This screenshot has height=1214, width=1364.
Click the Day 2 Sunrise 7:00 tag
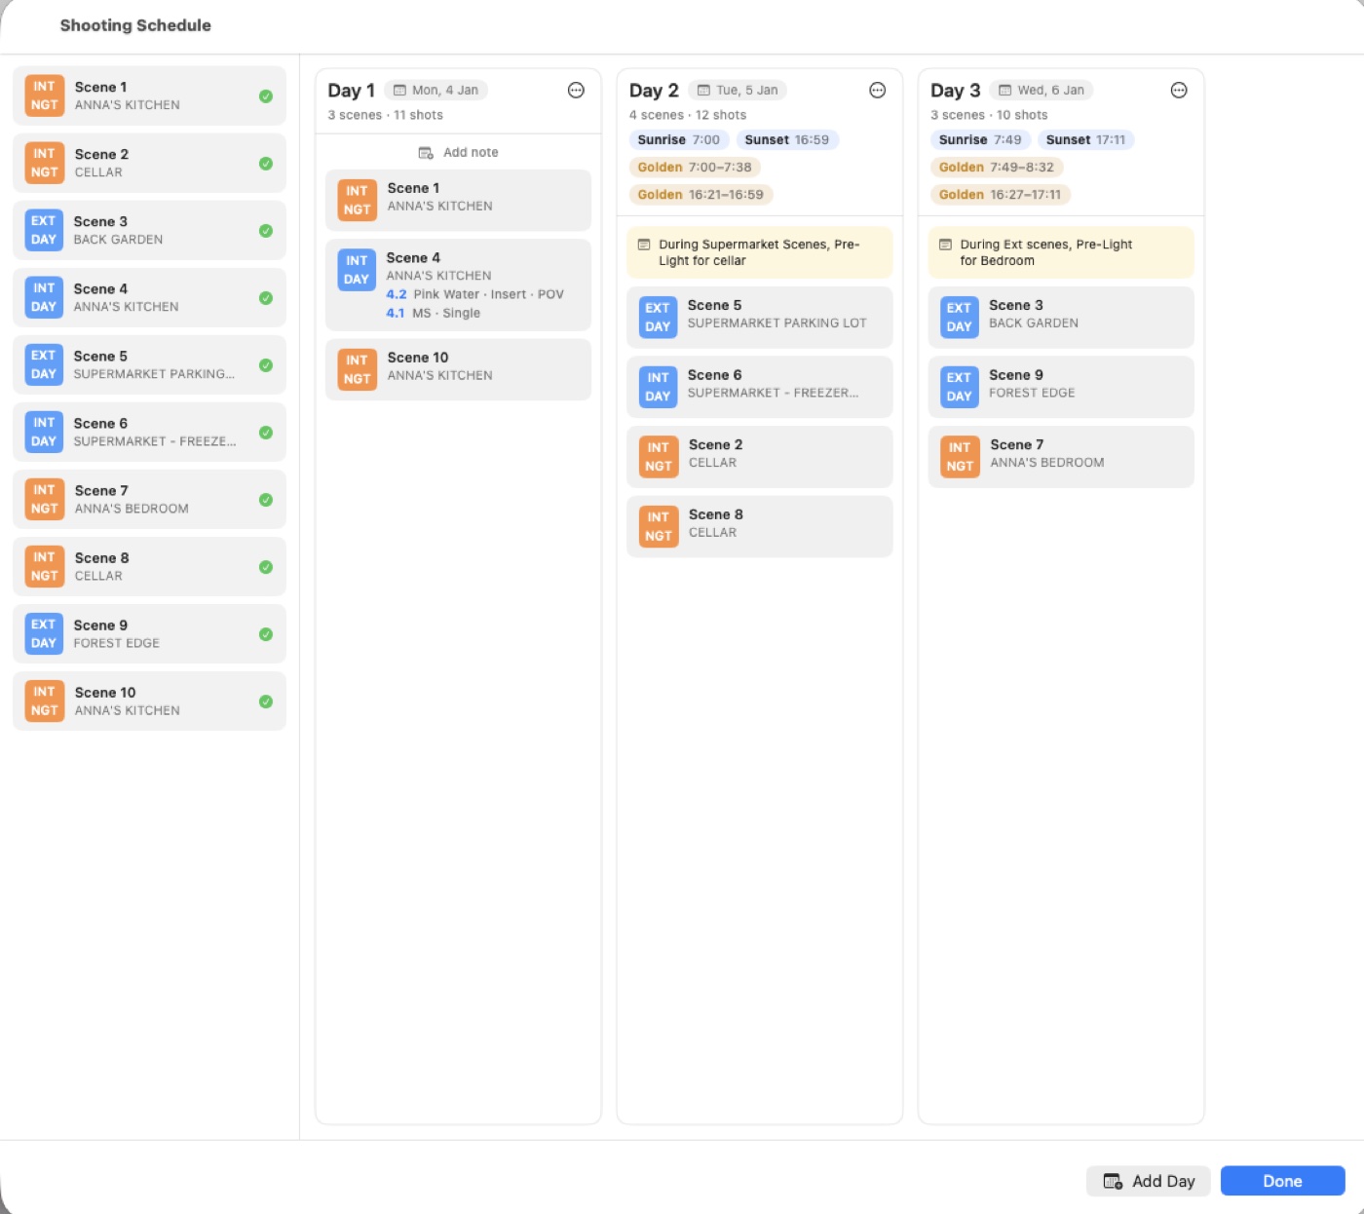[x=678, y=140]
